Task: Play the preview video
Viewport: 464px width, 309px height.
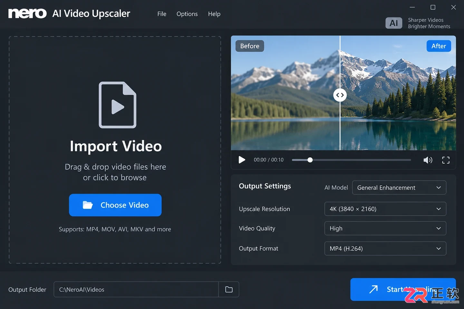Action: [x=242, y=160]
